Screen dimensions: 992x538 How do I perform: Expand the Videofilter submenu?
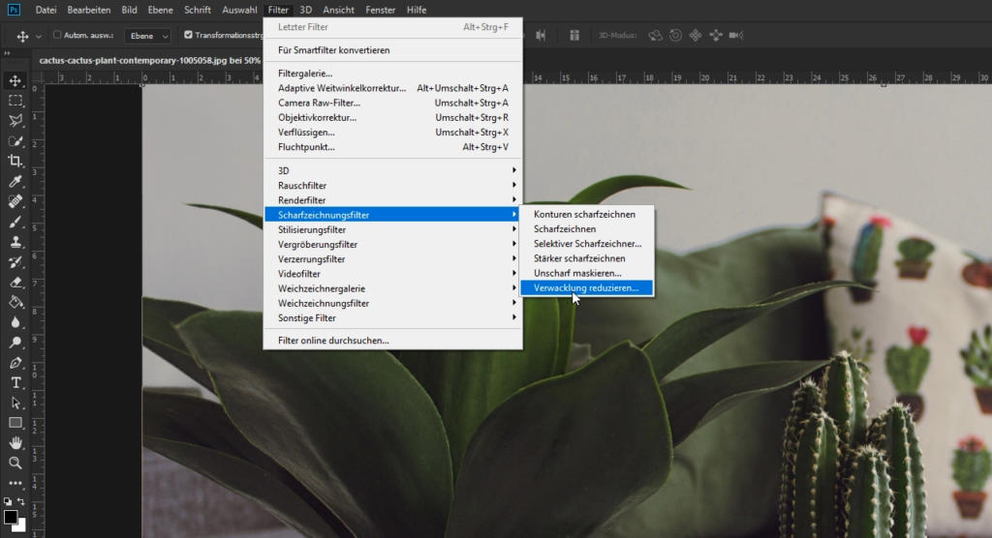point(393,274)
